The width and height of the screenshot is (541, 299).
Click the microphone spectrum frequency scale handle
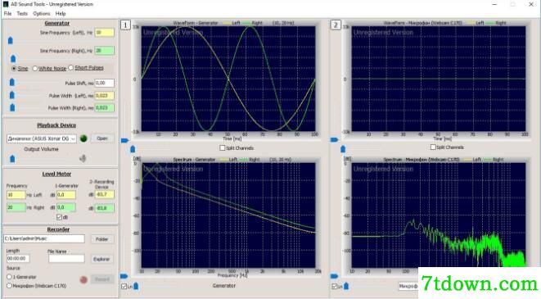pyautogui.click(x=346, y=286)
